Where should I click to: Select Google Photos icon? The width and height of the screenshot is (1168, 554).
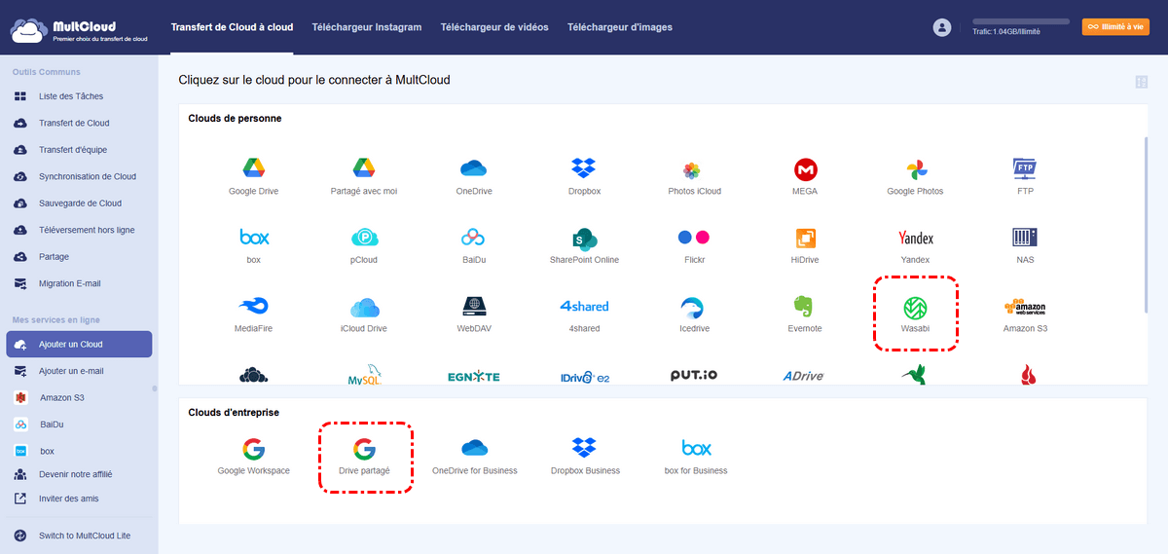pos(915,176)
